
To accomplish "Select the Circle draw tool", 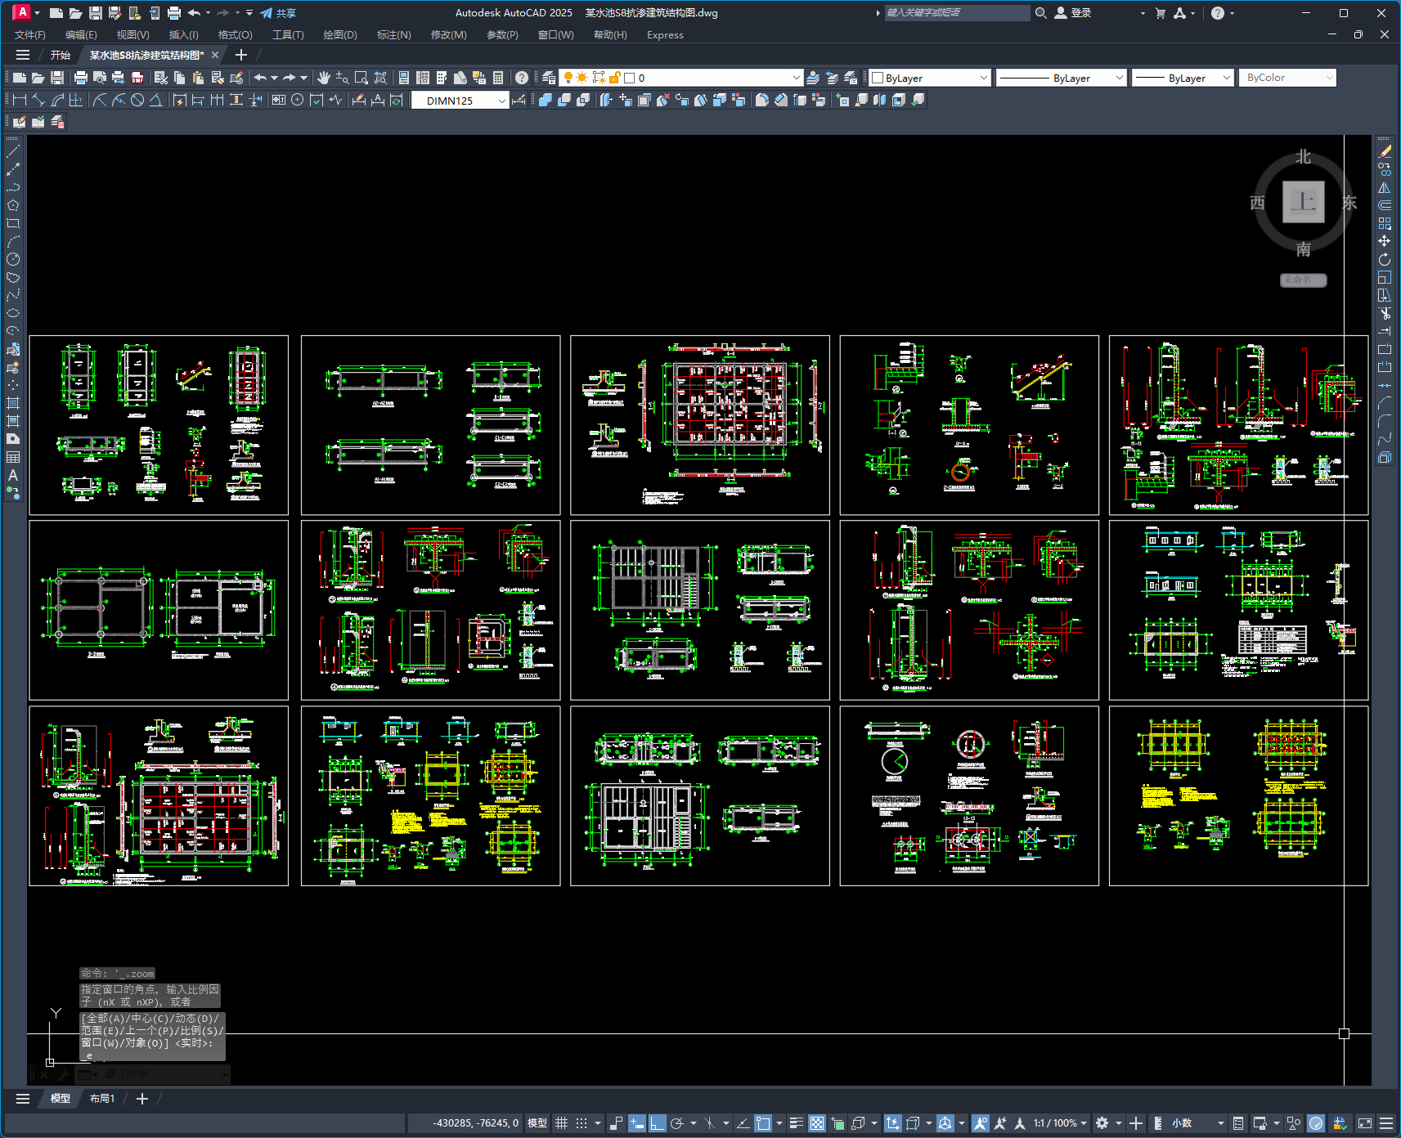I will point(13,259).
